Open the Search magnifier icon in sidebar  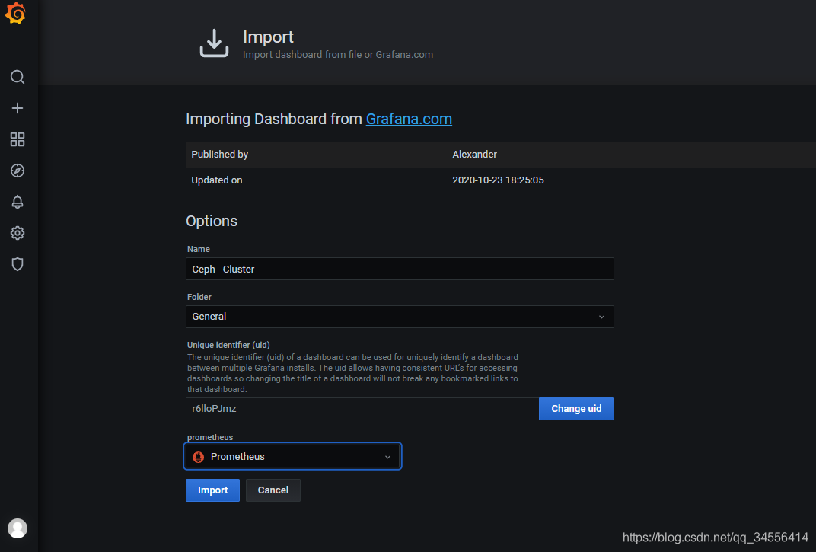point(18,77)
